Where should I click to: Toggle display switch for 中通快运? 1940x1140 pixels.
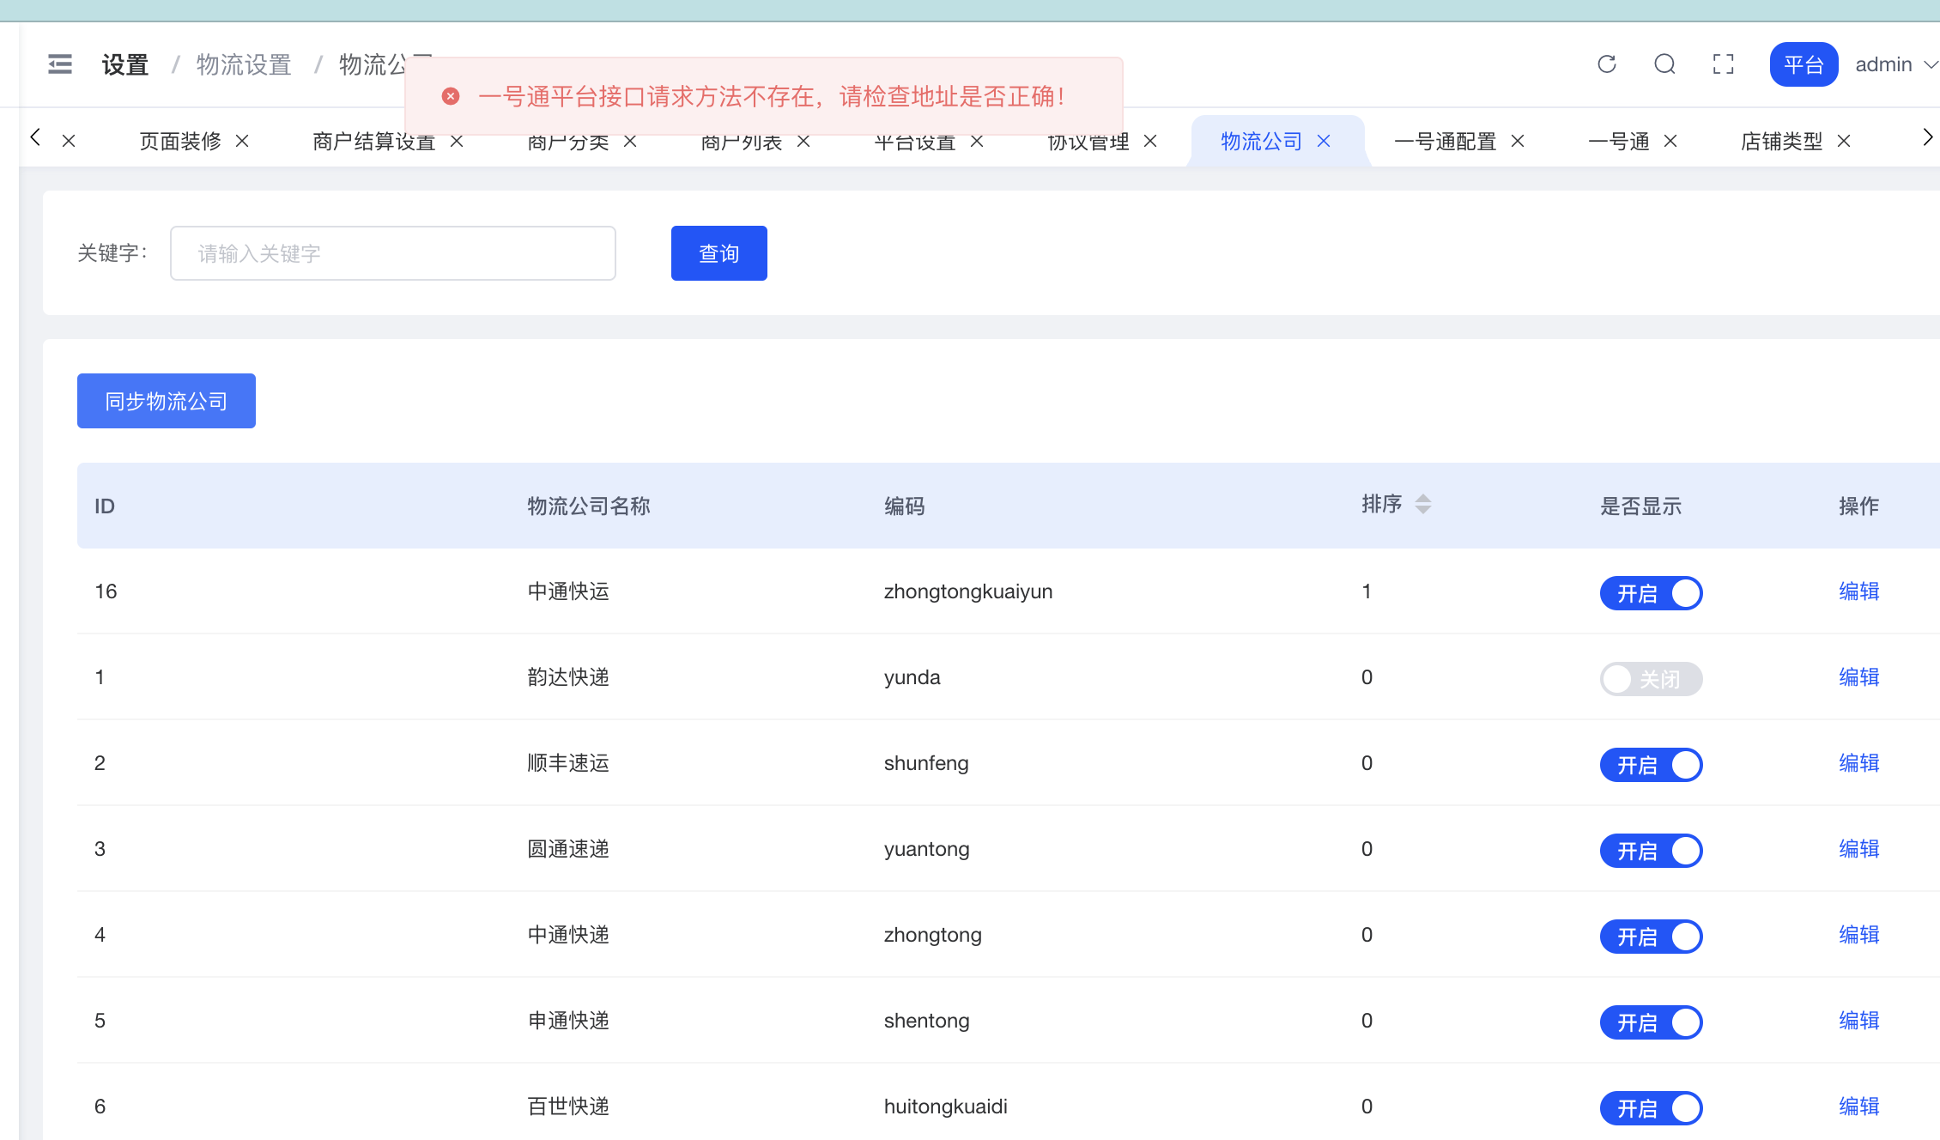pos(1651,593)
